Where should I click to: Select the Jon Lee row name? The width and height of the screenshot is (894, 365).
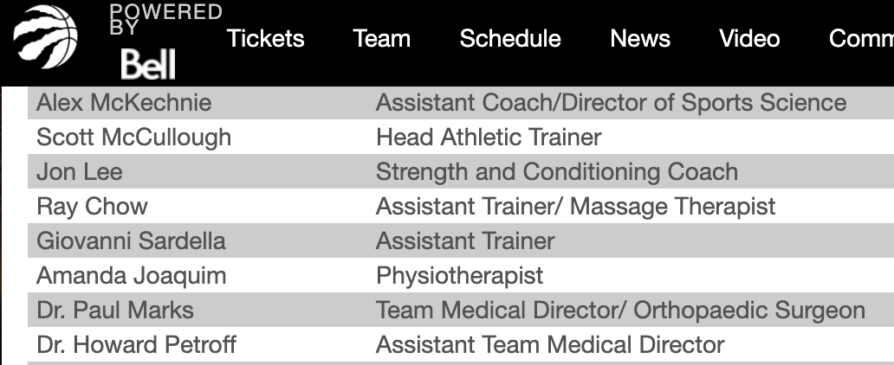(x=79, y=172)
